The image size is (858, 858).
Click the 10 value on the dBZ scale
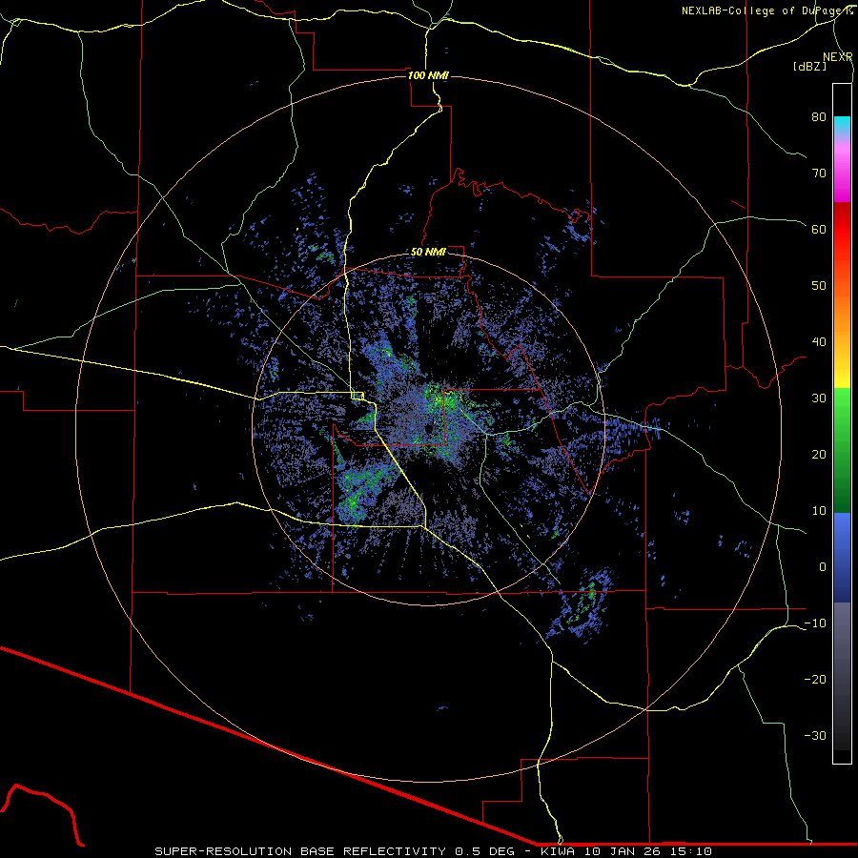coord(819,511)
